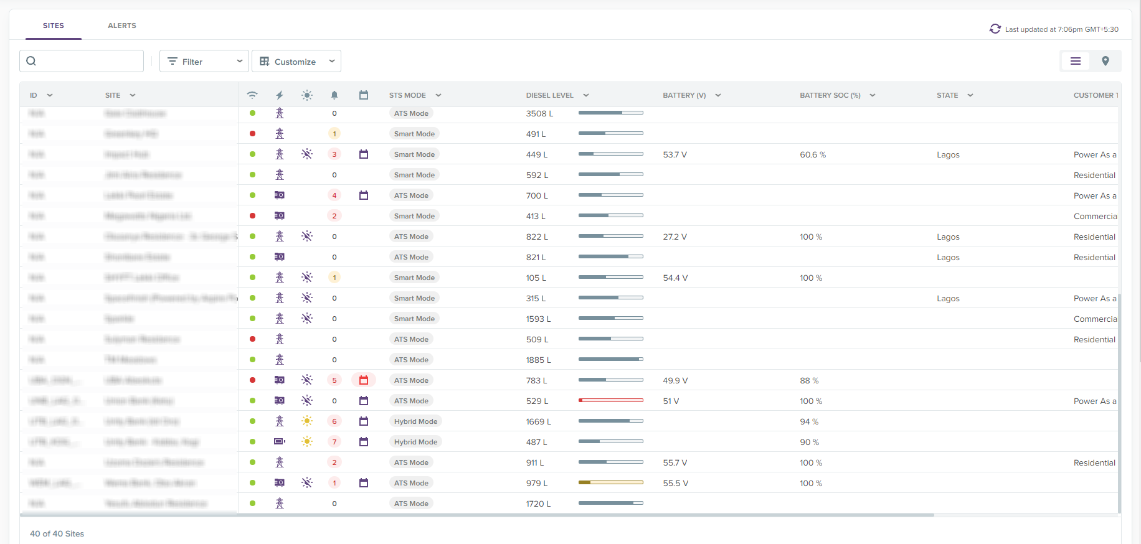This screenshot has width=1141, height=544.
Task: Click red status dot in 491 L row
Action: point(252,134)
